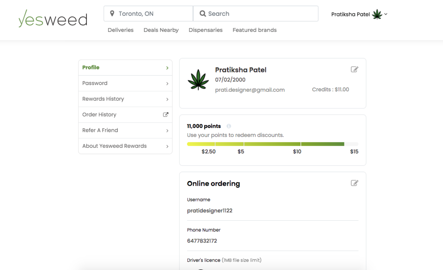443x270 pixels.
Task: Click the search magnifier icon
Action: pos(203,14)
